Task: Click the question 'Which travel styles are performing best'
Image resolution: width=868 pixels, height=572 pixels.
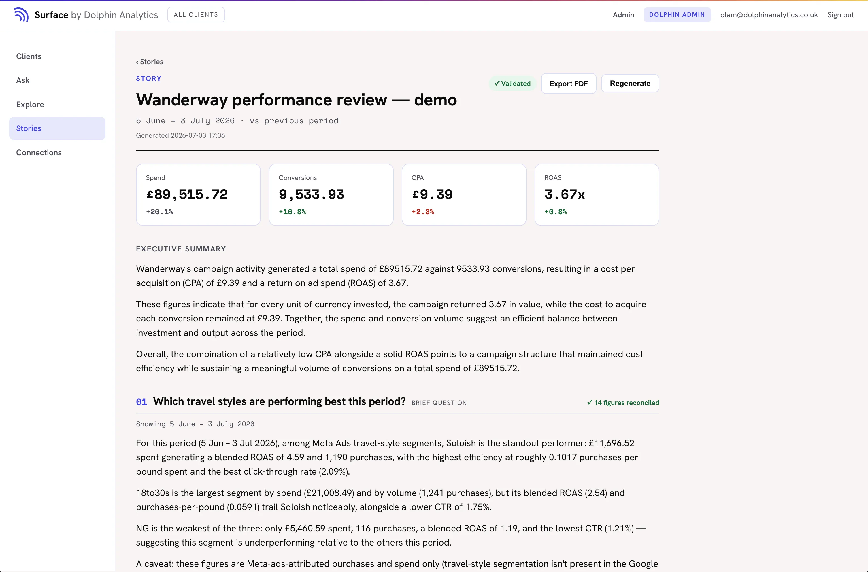Action: 279,401
